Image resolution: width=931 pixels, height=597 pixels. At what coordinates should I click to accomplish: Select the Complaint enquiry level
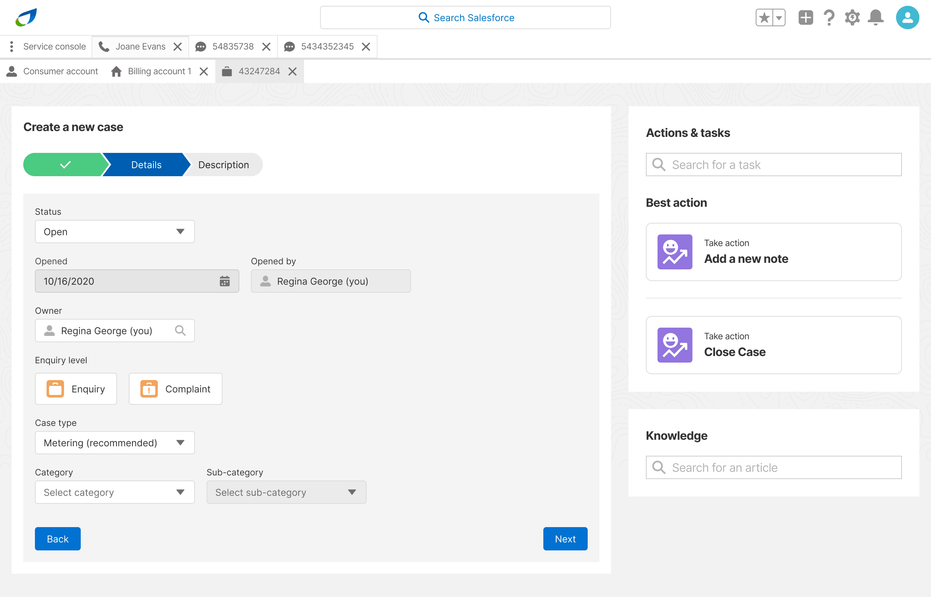[175, 389]
